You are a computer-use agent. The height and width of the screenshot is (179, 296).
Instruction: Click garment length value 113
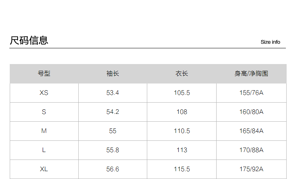[x=182, y=150]
